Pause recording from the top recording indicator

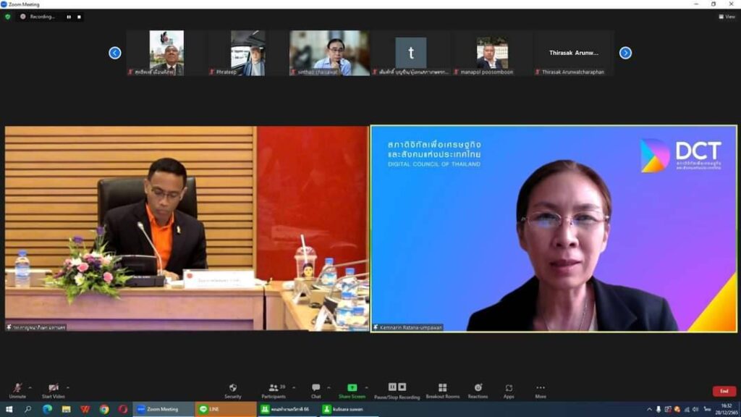coord(69,17)
